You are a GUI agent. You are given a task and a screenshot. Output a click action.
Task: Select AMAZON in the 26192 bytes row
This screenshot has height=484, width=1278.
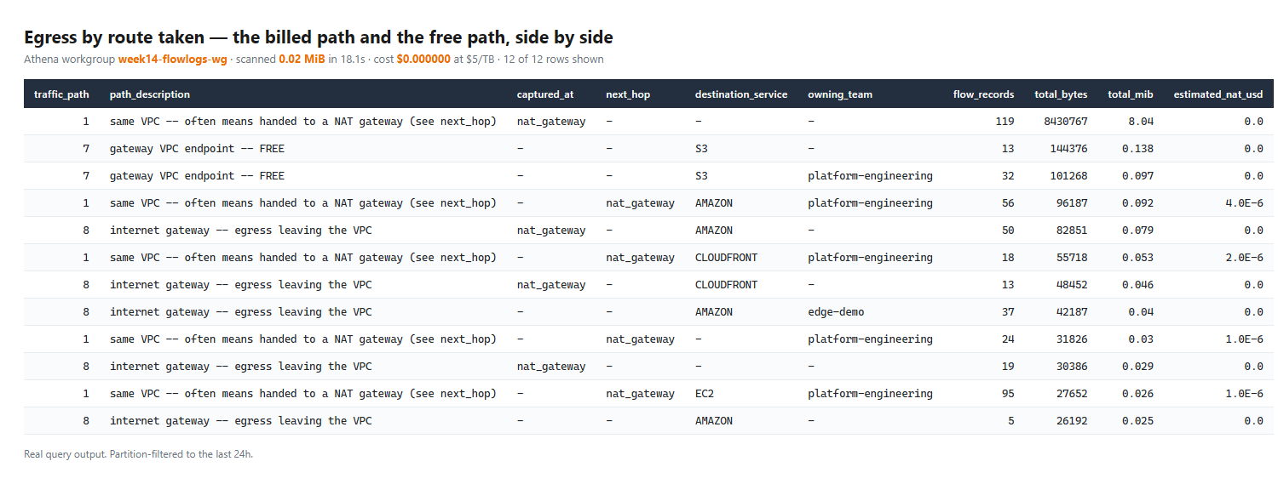coord(714,421)
